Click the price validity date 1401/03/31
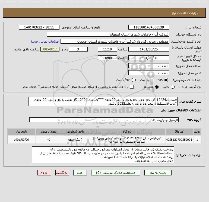The image size is (209, 202). click(x=149, y=58)
